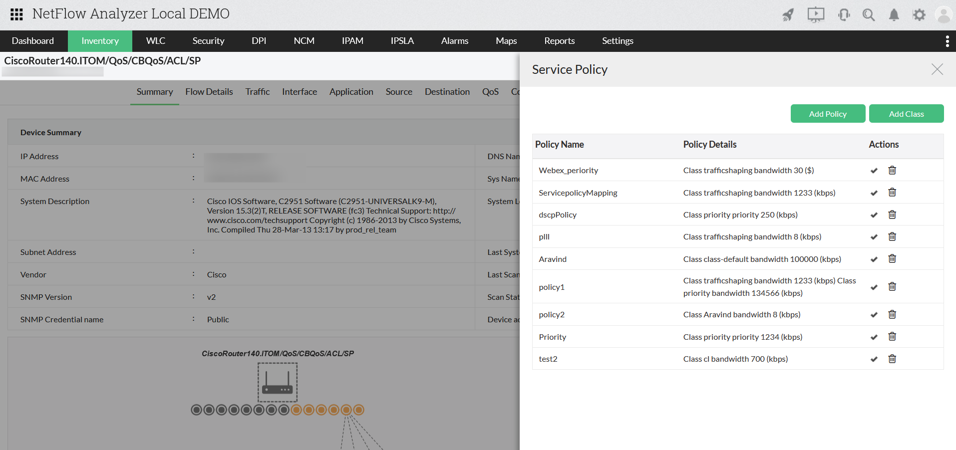Apply the plll policy checkmark
This screenshot has width=956, height=450.
pos(874,237)
